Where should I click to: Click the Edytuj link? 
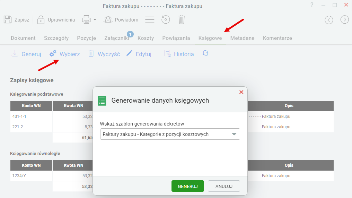pyautogui.click(x=143, y=54)
